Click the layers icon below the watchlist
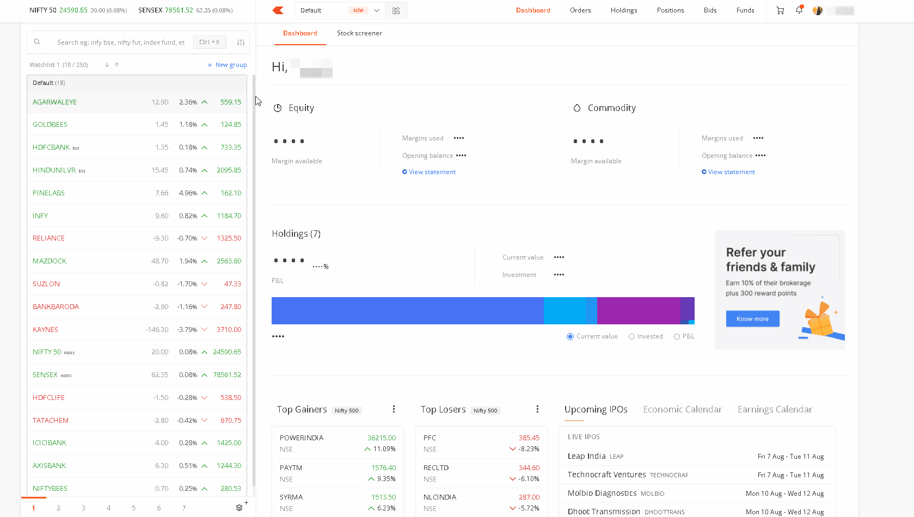The image size is (914, 517). click(x=240, y=508)
